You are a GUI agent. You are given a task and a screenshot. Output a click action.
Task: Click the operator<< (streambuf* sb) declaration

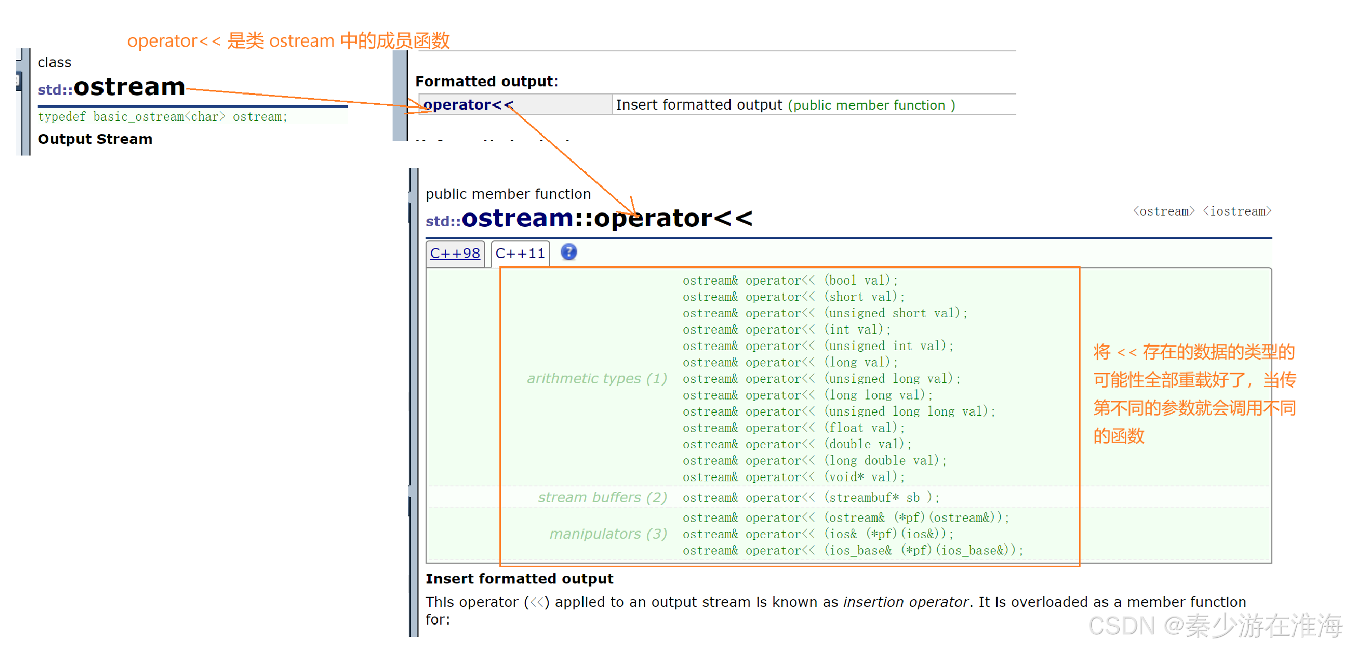tap(811, 497)
